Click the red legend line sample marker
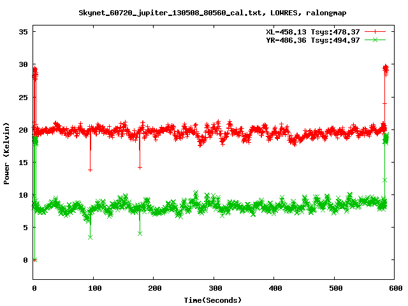 pyautogui.click(x=375, y=32)
